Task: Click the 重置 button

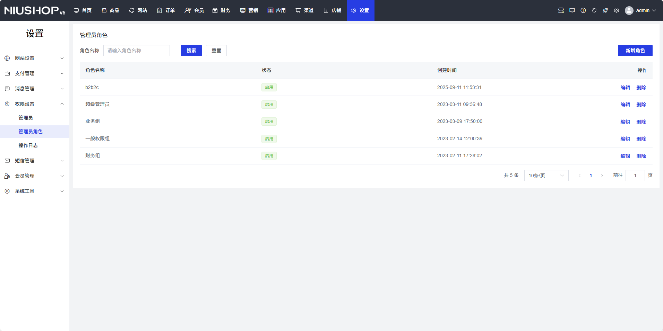Action: pos(216,51)
